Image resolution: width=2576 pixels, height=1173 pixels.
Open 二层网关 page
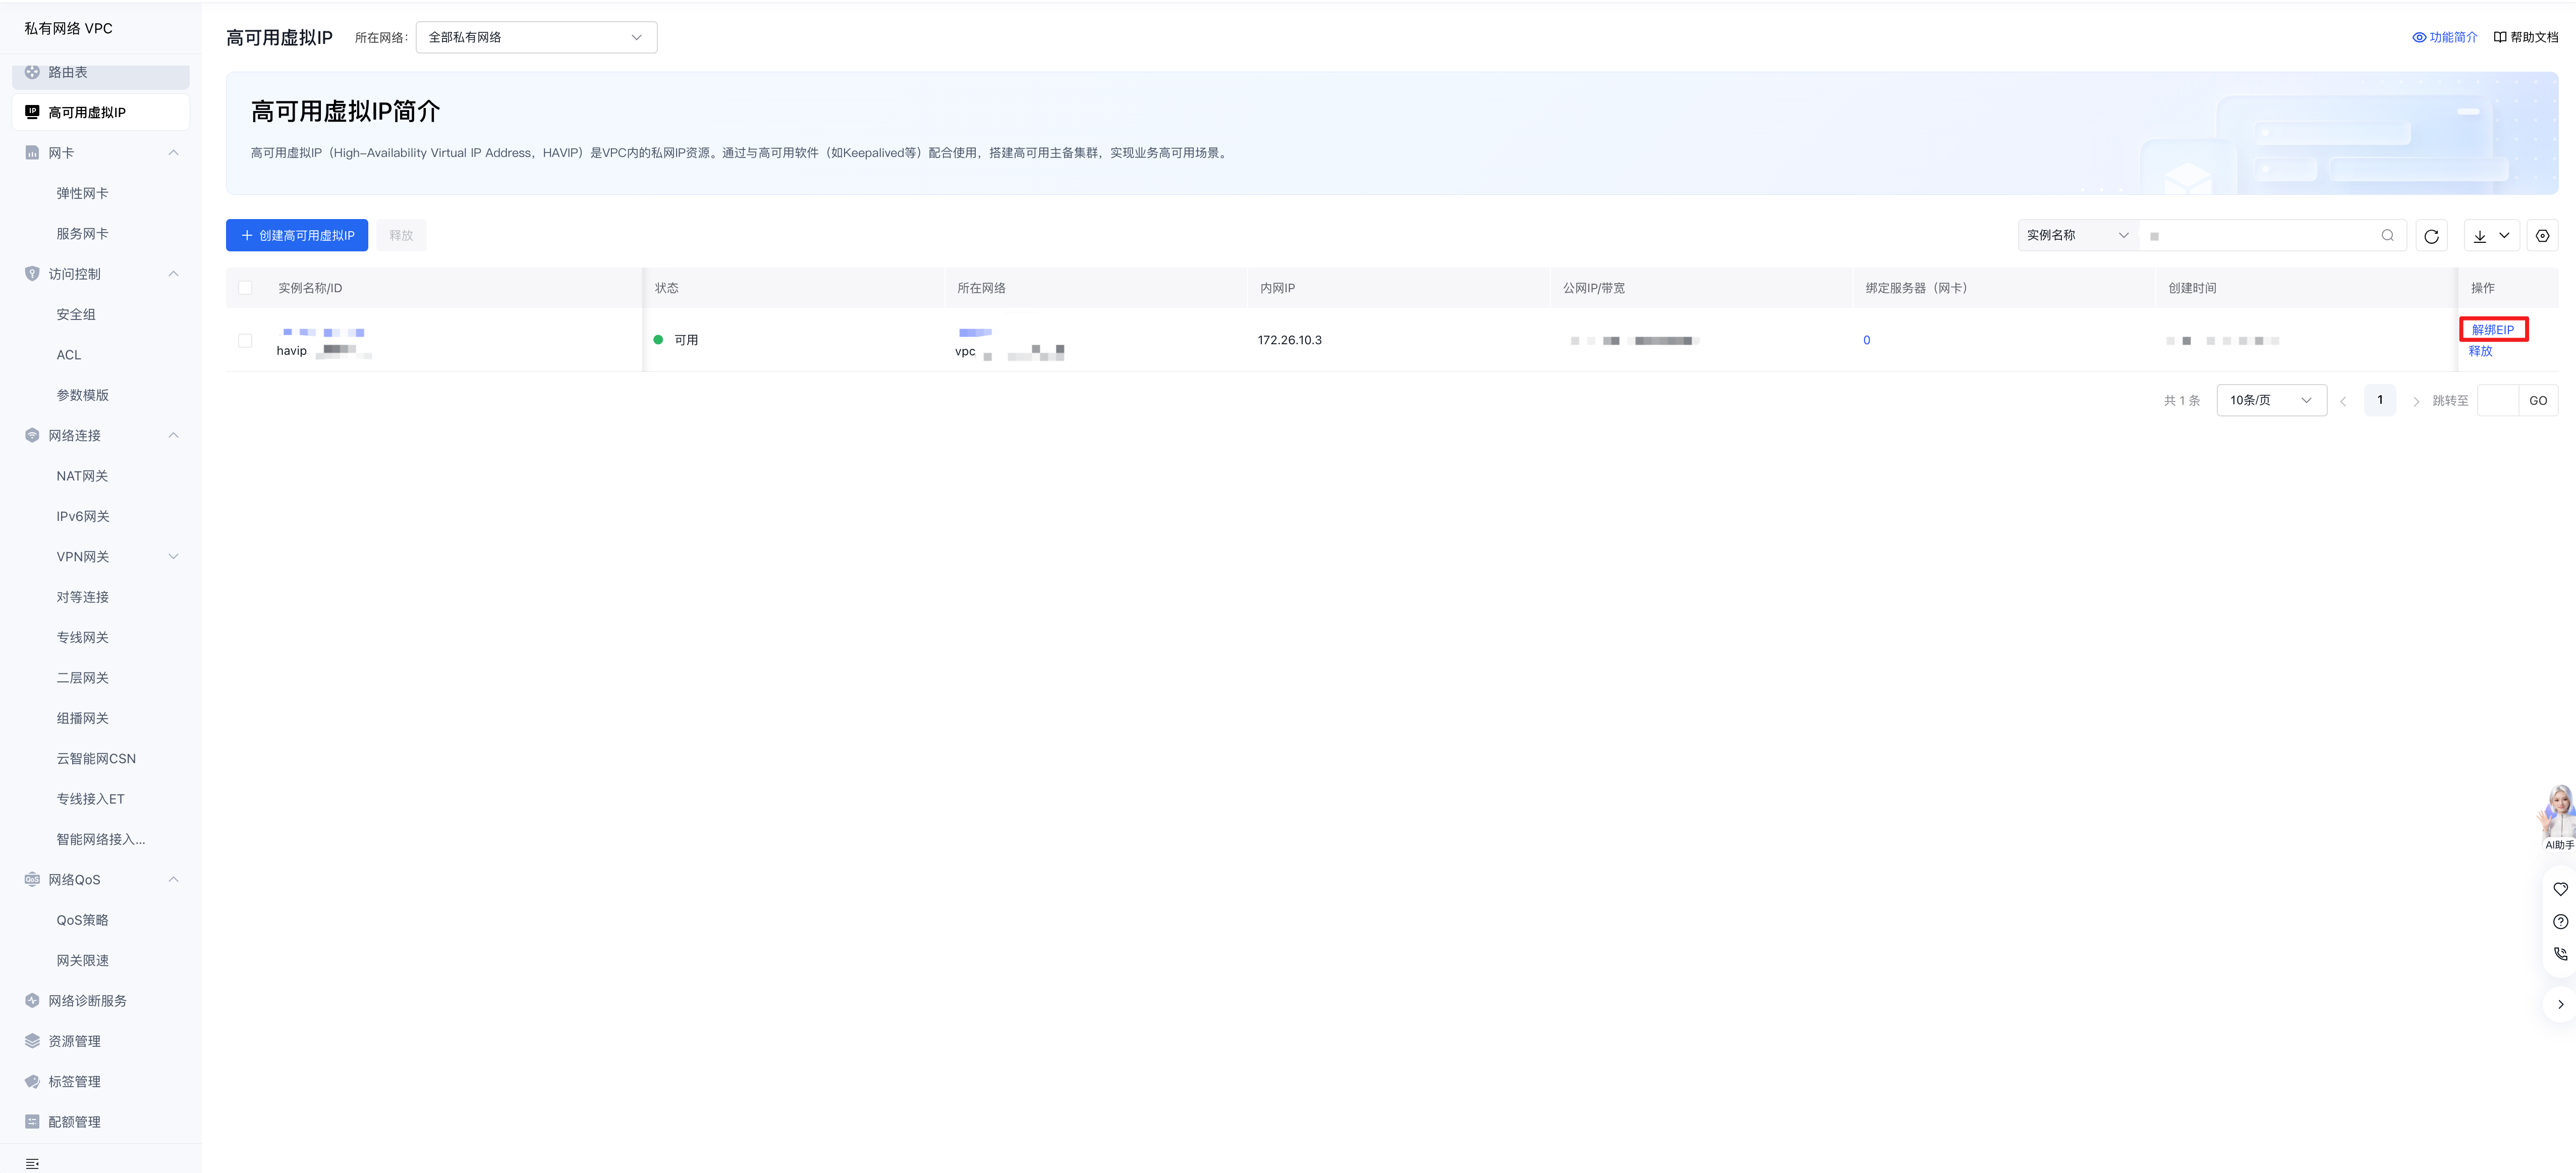click(82, 677)
